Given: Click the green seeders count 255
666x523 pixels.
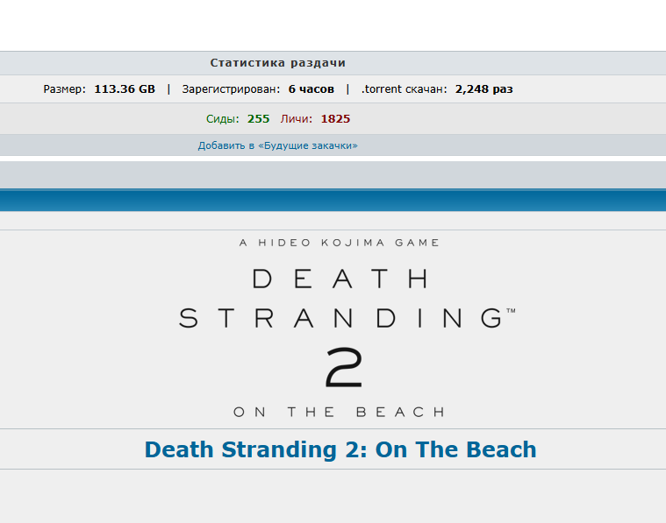Looking at the screenshot, I should pyautogui.click(x=258, y=119).
